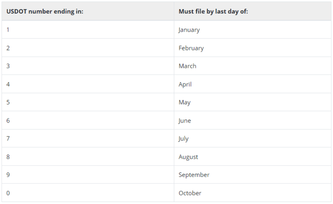Click the October table cell
The image size is (333, 204).
click(190, 193)
